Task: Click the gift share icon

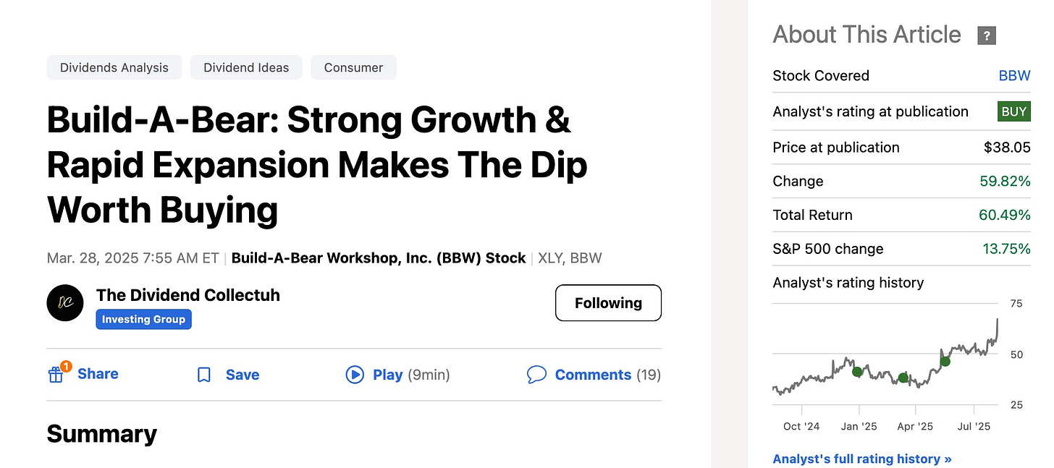Action: click(56, 375)
